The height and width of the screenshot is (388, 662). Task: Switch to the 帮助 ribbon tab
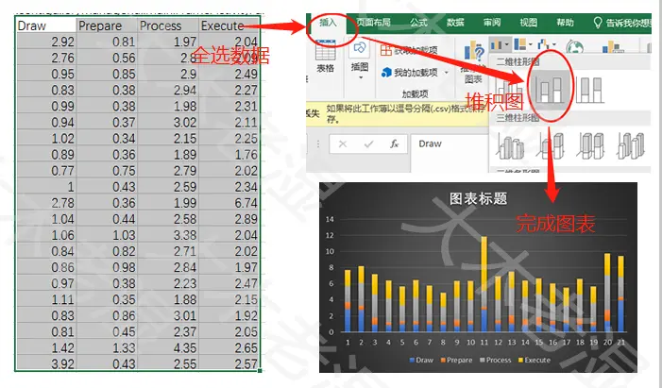click(x=565, y=23)
